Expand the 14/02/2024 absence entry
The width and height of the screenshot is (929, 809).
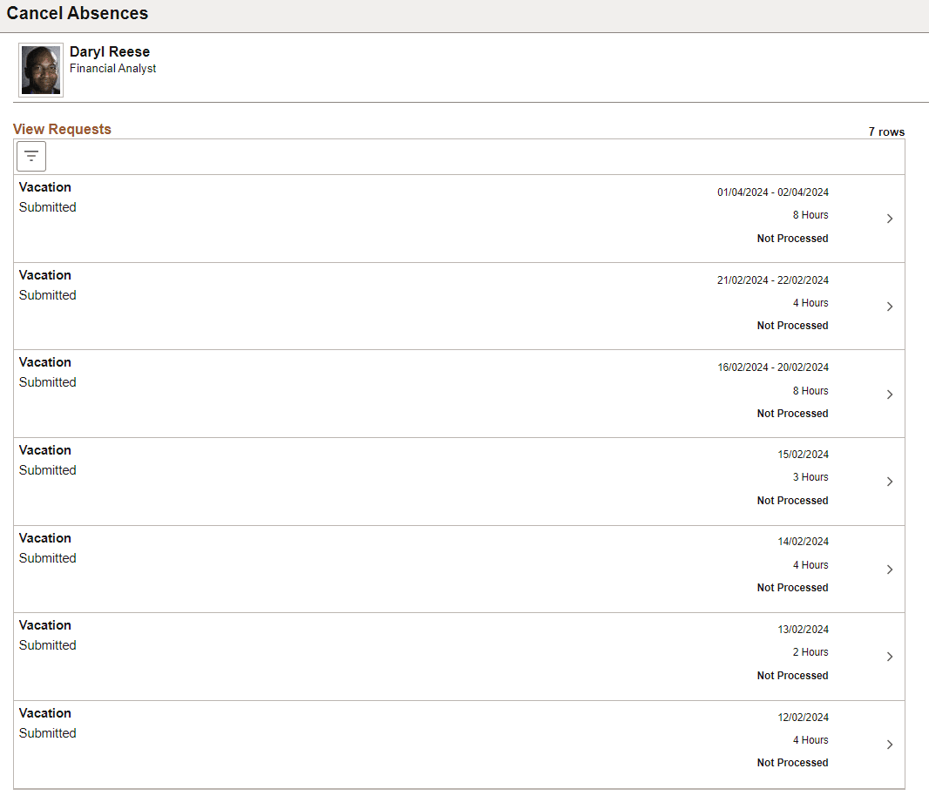pos(889,569)
